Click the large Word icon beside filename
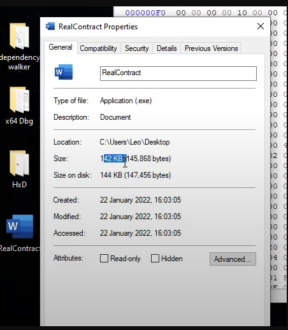 click(x=64, y=72)
